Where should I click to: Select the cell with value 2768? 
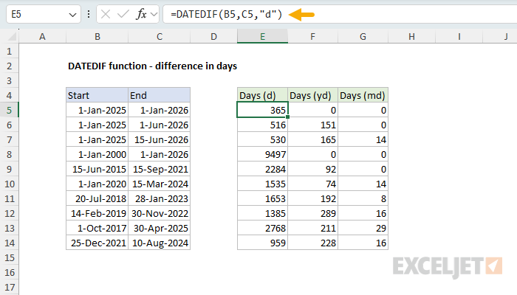(262, 228)
